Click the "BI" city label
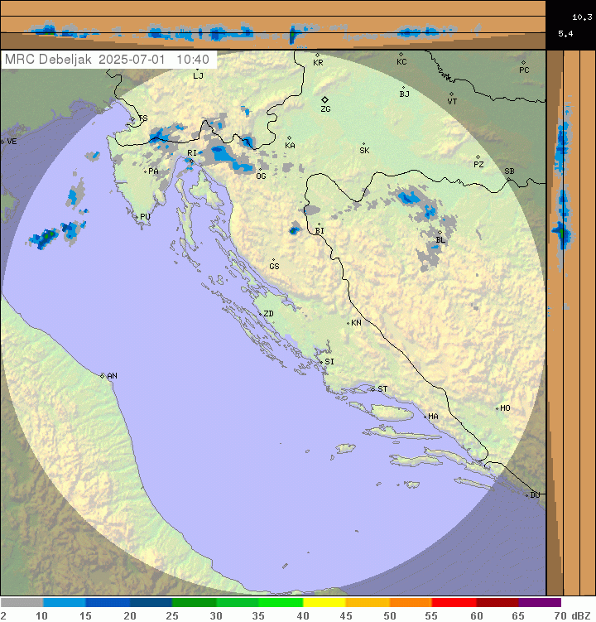This screenshot has width=596, height=622. (x=320, y=231)
